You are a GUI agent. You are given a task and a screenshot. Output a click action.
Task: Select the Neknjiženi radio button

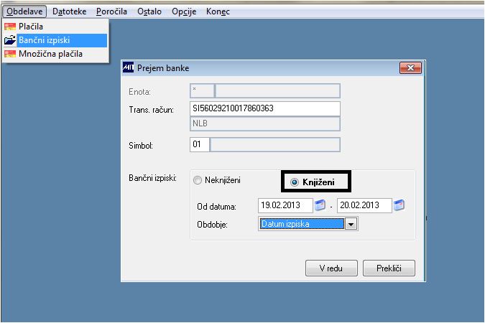click(x=198, y=180)
